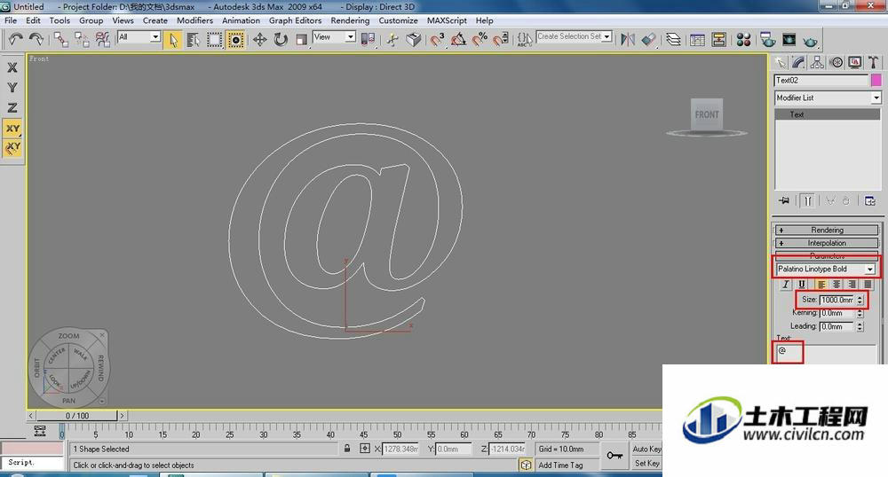The width and height of the screenshot is (888, 477).
Task: Open the Schematic View icon
Action: coord(719,40)
